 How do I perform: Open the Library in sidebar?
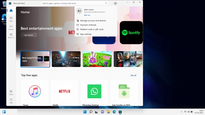11,92
